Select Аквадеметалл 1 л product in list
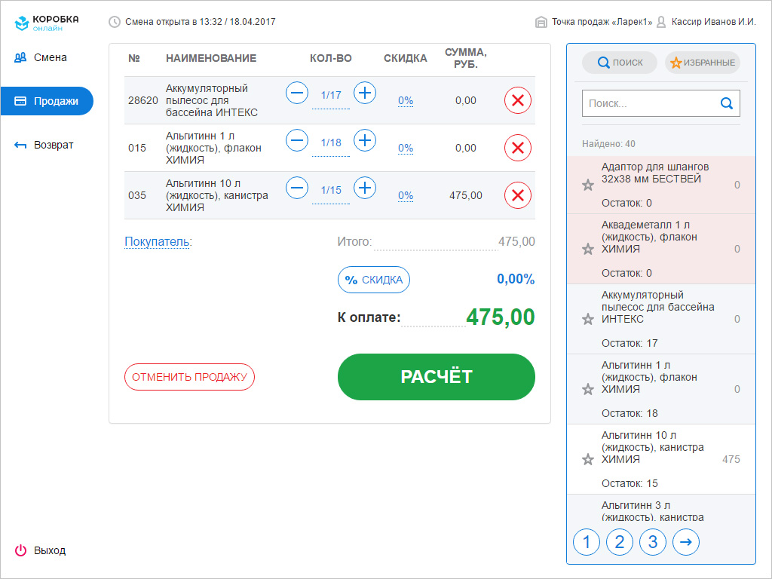Image resolution: width=772 pixels, height=579 pixels. point(661,249)
